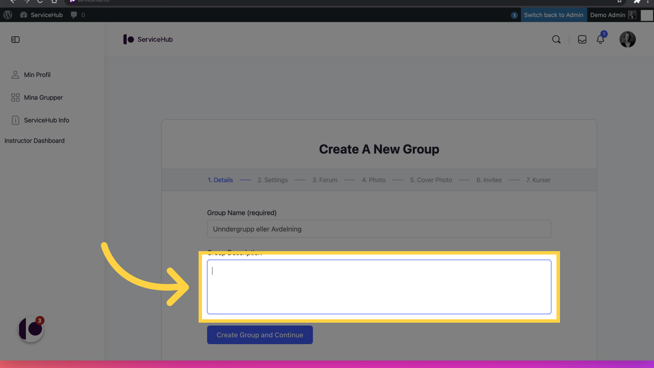
Task: Click the Search icon in header
Action: click(x=557, y=39)
